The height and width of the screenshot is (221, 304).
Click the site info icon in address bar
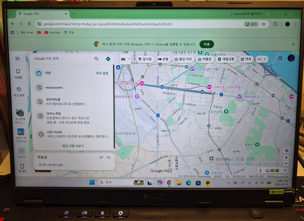tap(39, 24)
